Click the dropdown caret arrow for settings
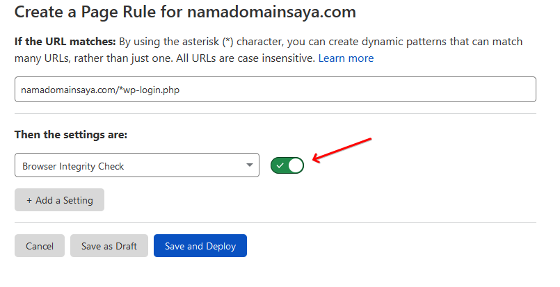 (249, 165)
